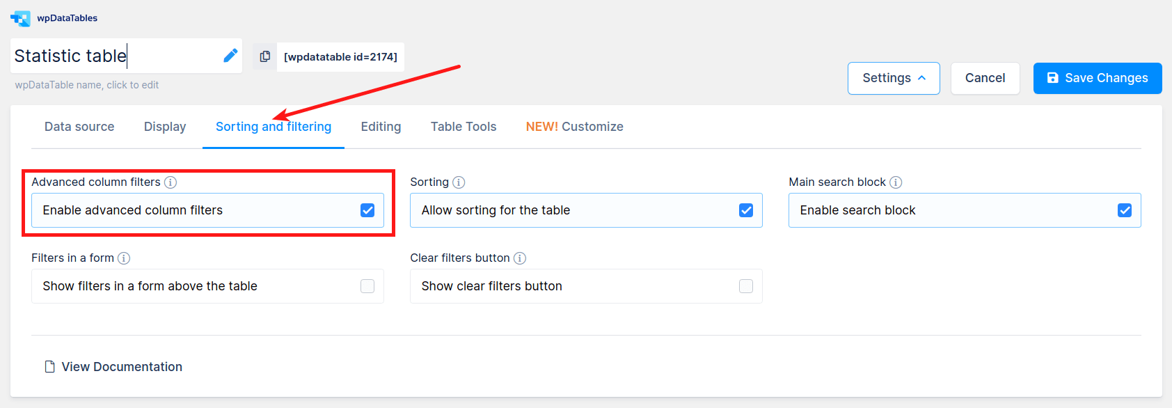This screenshot has height=408, width=1172.
Task: Click the pencil edit icon for table name
Action: [230, 56]
